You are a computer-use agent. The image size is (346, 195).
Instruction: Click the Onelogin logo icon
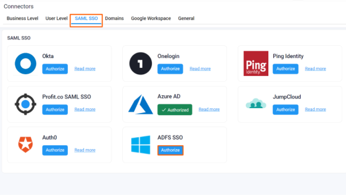click(141, 63)
